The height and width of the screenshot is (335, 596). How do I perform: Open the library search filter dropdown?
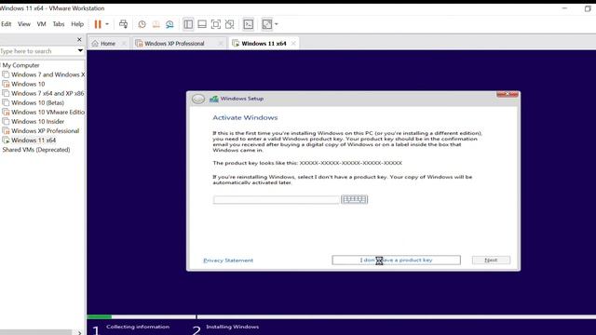[80, 51]
